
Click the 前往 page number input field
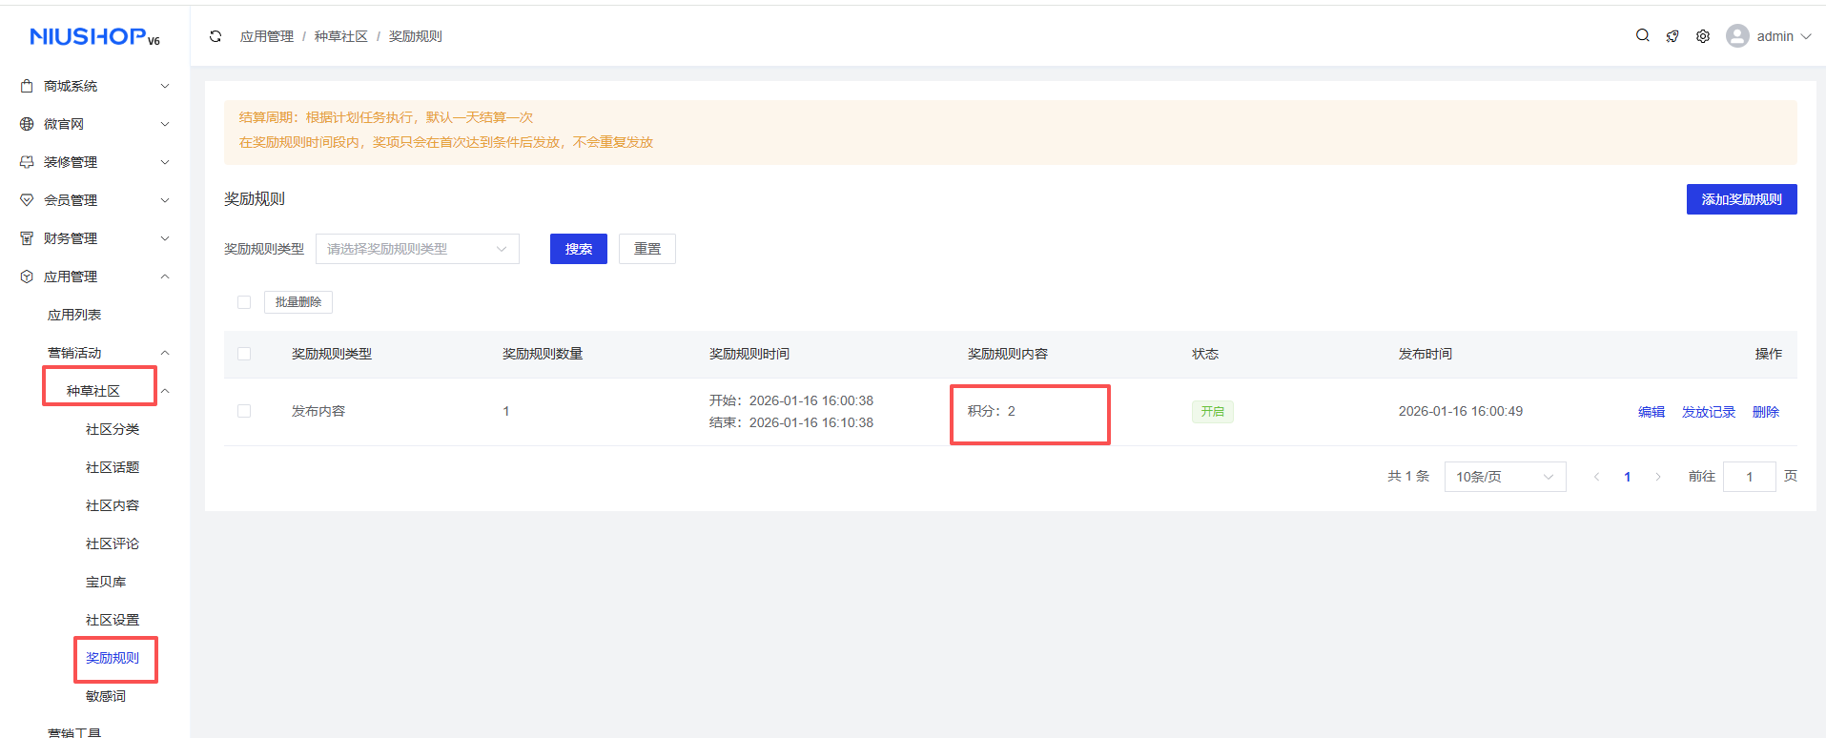1749,477
